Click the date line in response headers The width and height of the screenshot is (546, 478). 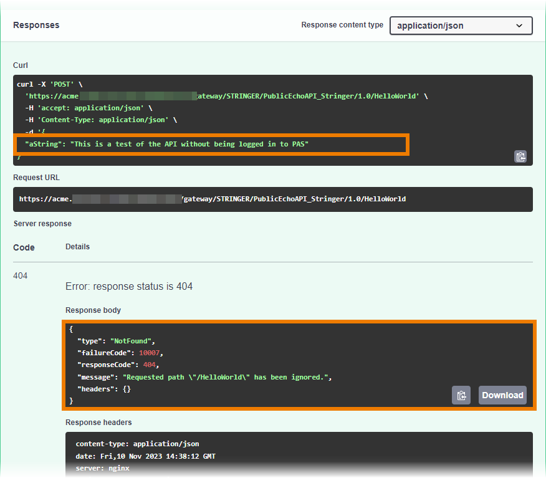[x=145, y=456]
